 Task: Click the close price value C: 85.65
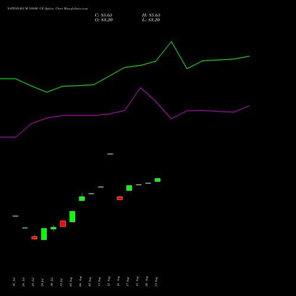[x=104, y=15]
